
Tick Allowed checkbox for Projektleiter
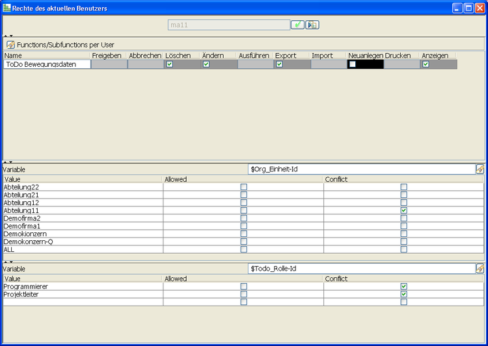point(244,294)
